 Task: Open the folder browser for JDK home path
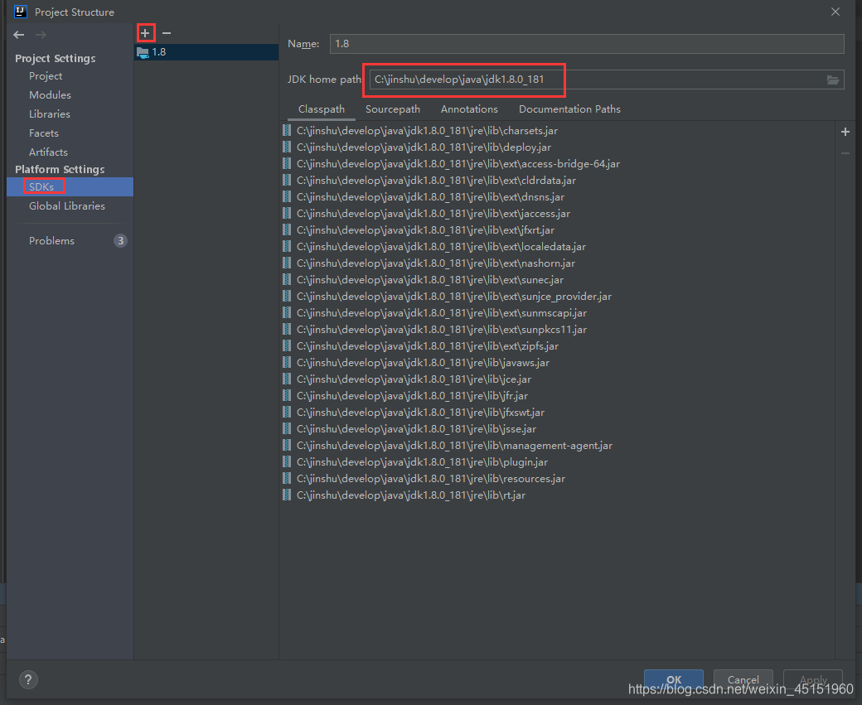[x=833, y=79]
